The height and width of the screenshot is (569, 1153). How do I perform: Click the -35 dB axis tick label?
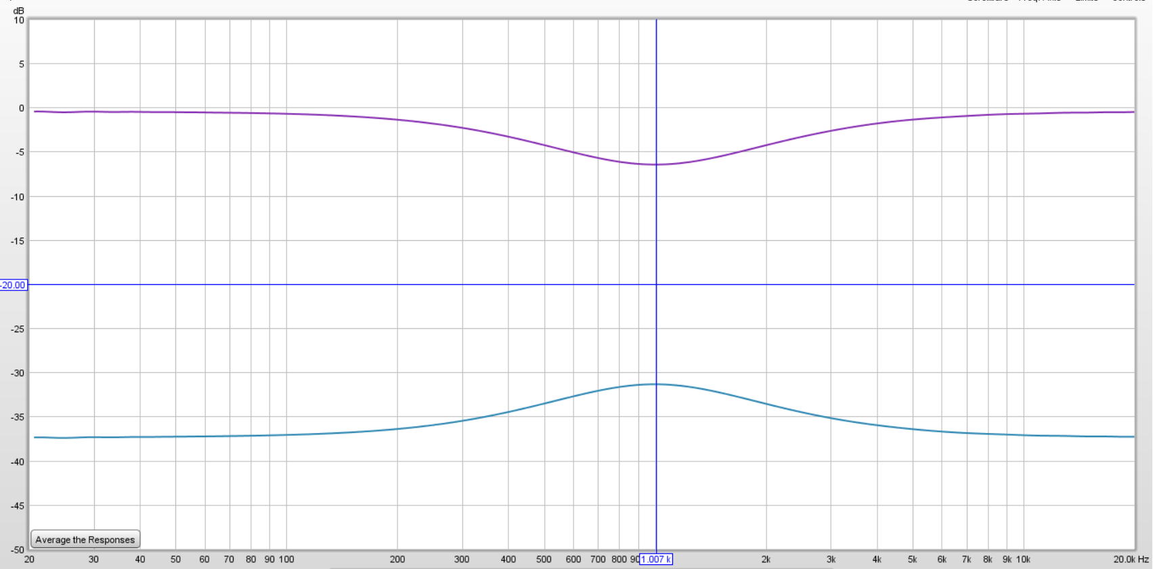[x=18, y=417]
